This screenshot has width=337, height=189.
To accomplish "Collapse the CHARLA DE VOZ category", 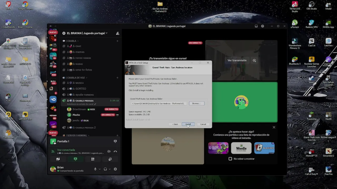I will (75, 78).
